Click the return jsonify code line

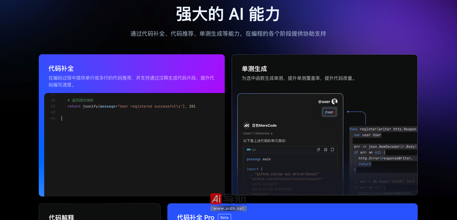(131, 106)
